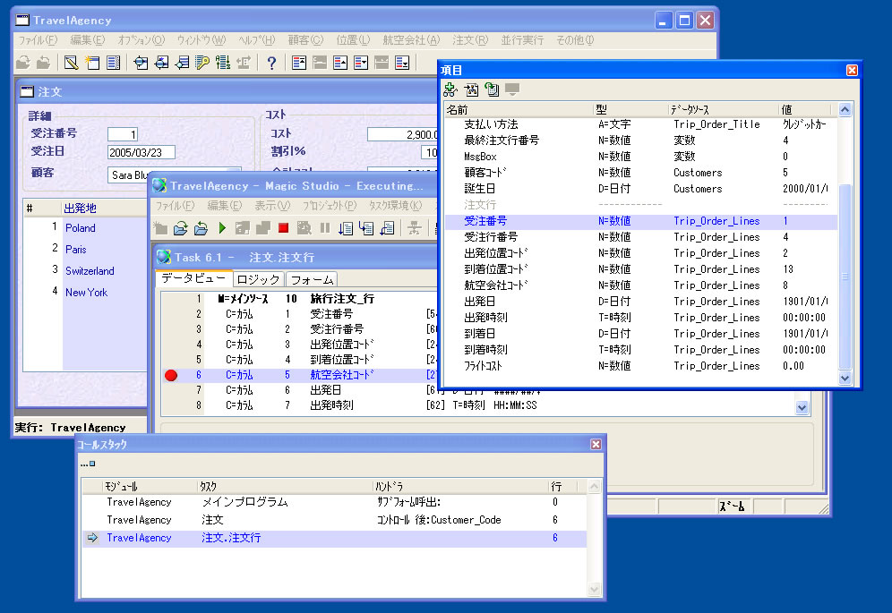Click the データソース column header in 項目 panel

point(723,110)
